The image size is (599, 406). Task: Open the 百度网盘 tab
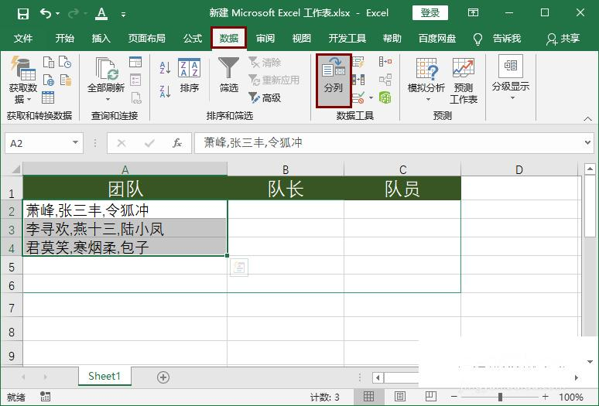click(x=437, y=38)
